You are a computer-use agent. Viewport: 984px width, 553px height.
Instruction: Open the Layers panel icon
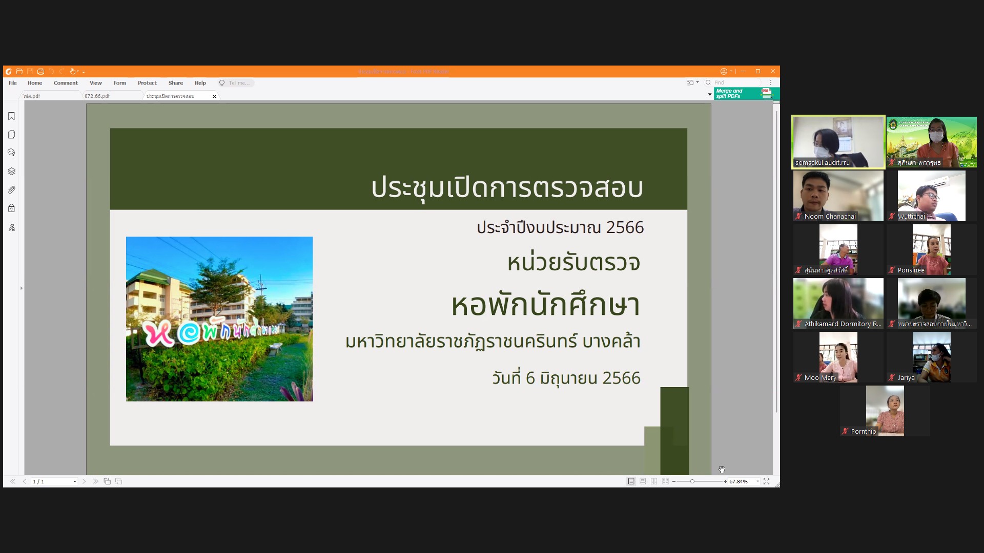pos(11,171)
